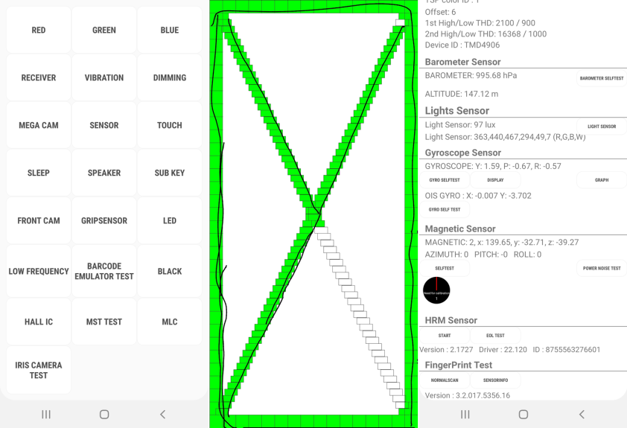Image resolution: width=627 pixels, height=428 pixels.
Task: Show the gyroscope GRAPH
Action: (602, 180)
